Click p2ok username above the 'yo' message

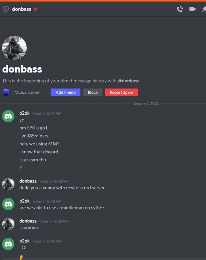pos(24,113)
